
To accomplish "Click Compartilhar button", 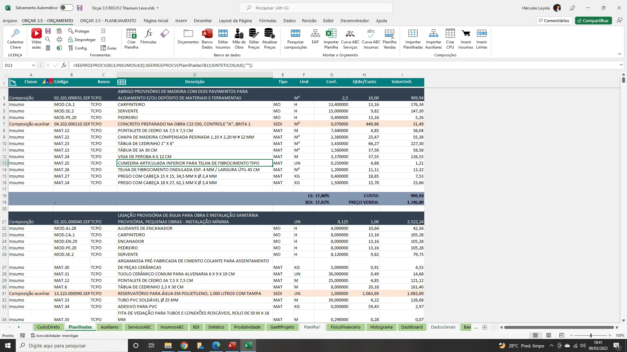I will (593, 21).
